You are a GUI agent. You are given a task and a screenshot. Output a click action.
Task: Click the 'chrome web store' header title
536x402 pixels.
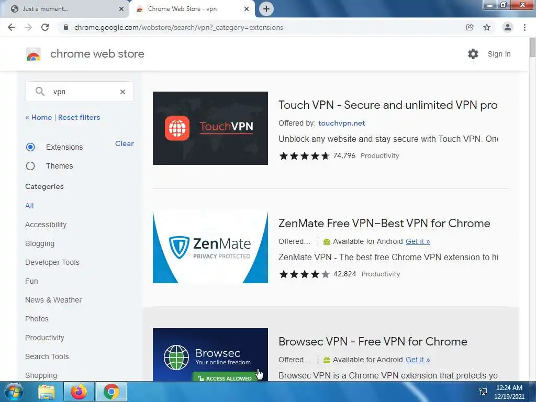(x=97, y=54)
